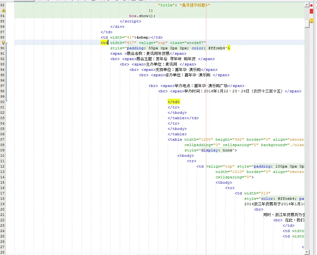Click the span text 展会名称:麦讯网年货展
This screenshot has height=255, width=317.
coord(148,53)
